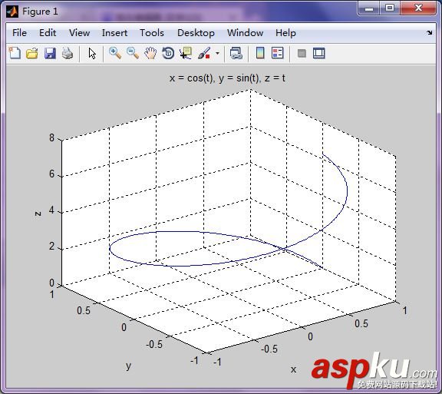442x394 pixels.
Task: Open the Insert menu
Action: click(x=114, y=33)
